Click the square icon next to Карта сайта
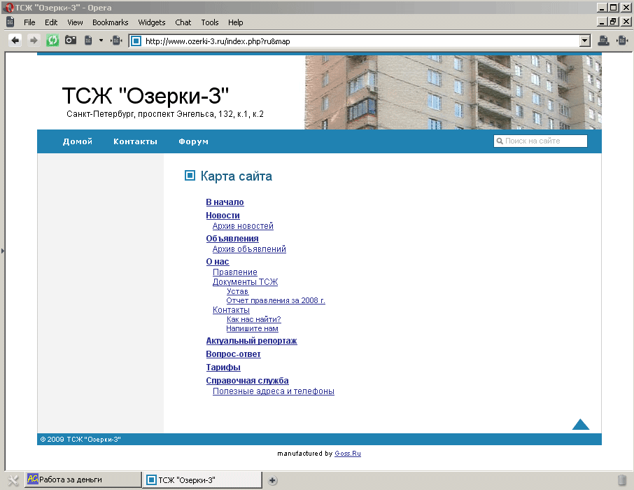The image size is (634, 490). (x=190, y=175)
